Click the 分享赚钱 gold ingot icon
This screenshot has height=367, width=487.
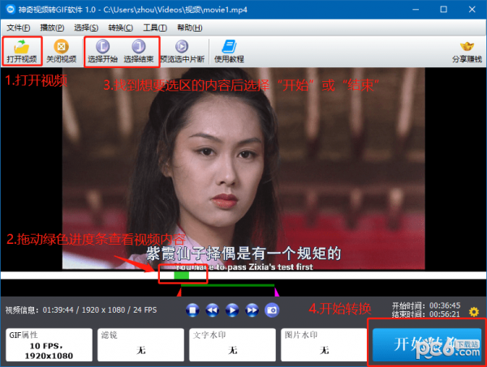pos(467,52)
